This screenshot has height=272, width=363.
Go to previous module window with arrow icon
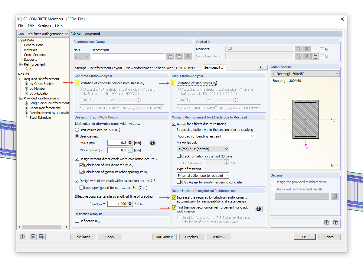pyautogui.click(x=33, y=237)
